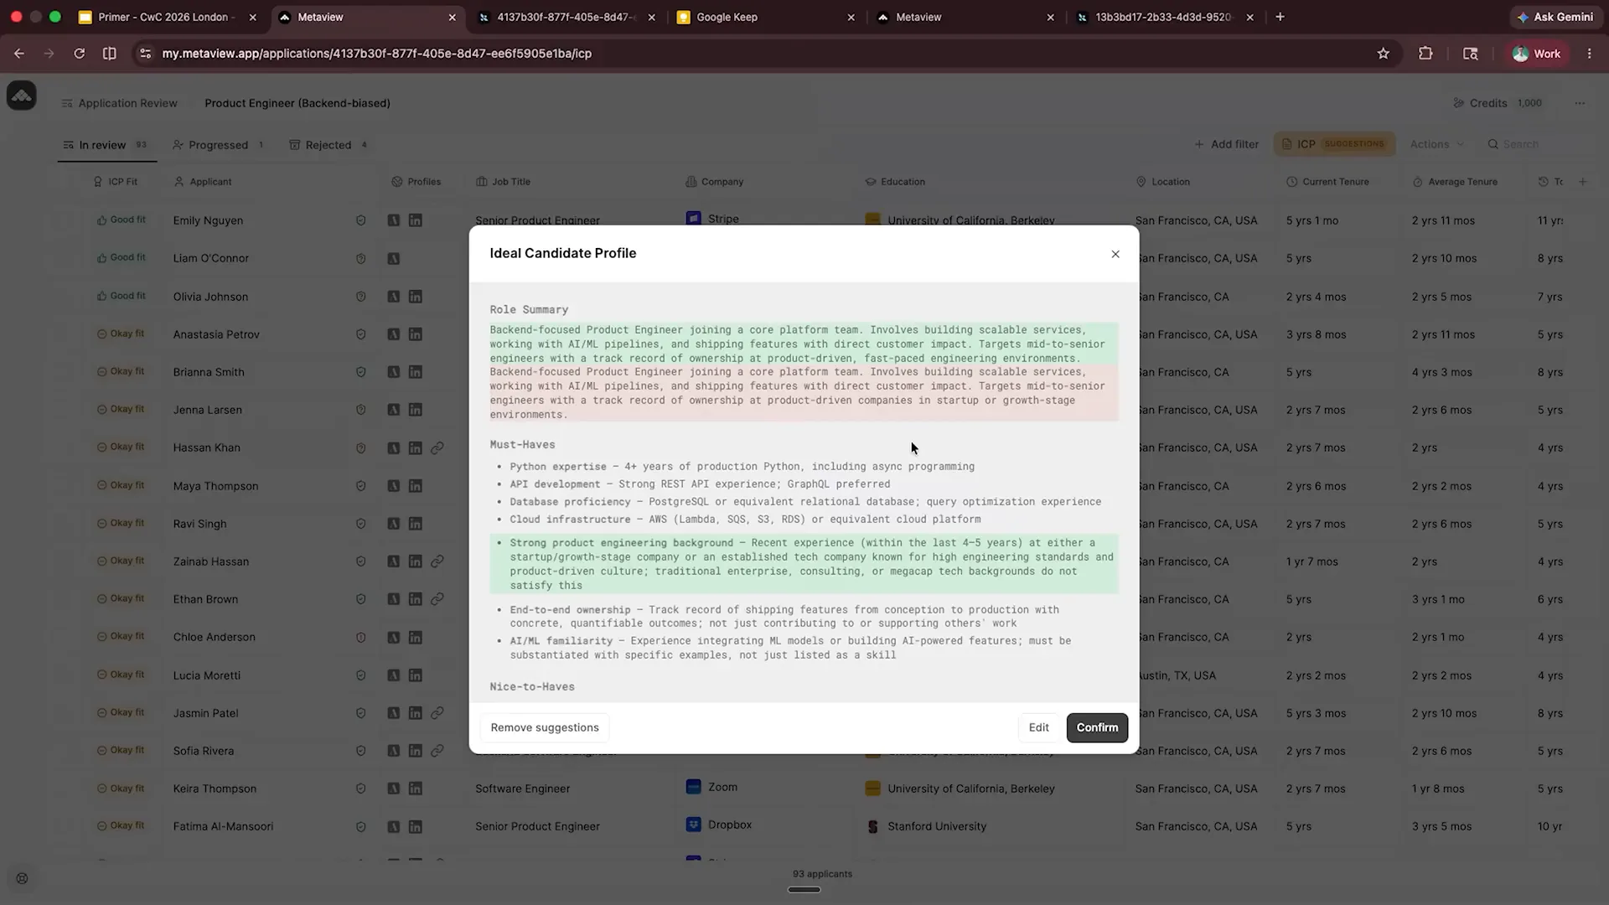The image size is (1609, 905).
Task: Sort by Applicant column header
Action: click(x=203, y=182)
